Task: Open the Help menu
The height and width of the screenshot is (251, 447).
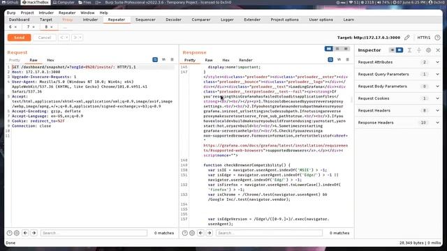Action: [104, 13]
